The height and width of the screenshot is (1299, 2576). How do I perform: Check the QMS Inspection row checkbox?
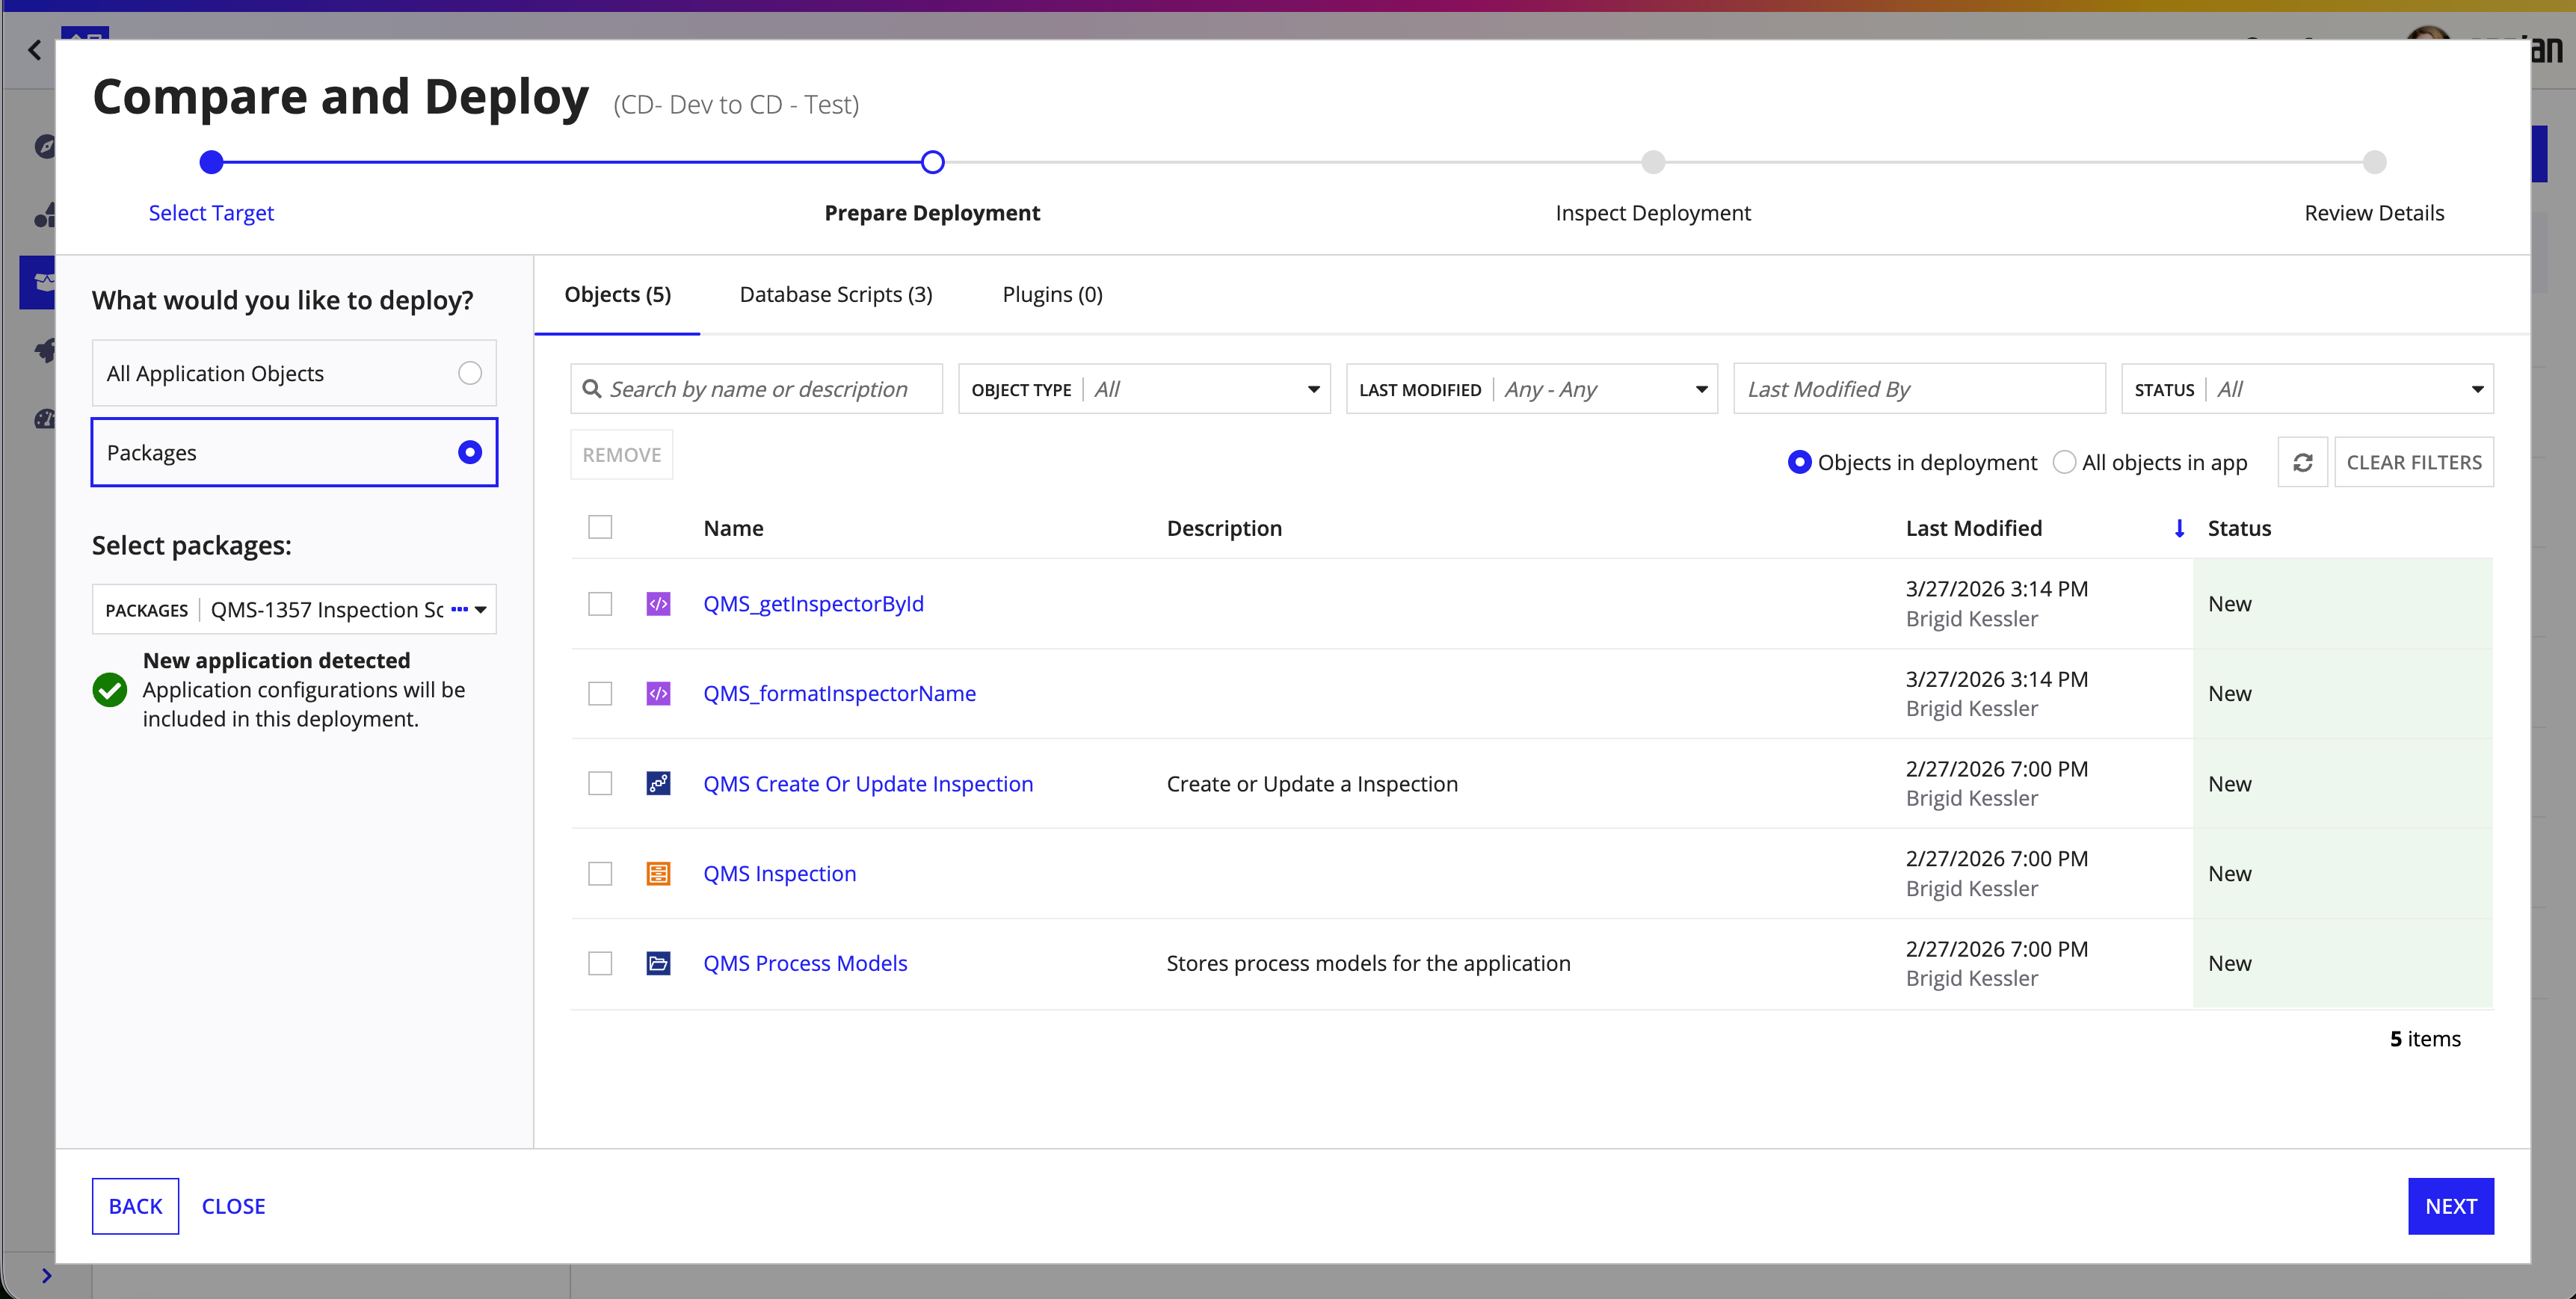(600, 873)
